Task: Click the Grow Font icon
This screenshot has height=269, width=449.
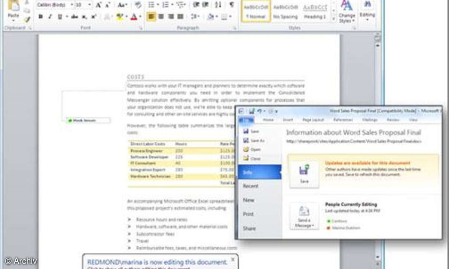Action: click(98, 5)
